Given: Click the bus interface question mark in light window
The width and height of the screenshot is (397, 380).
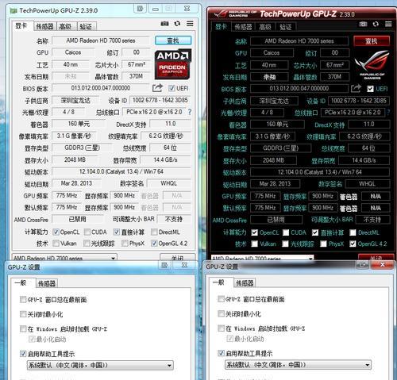Looking at the screenshot, I should [x=190, y=112].
